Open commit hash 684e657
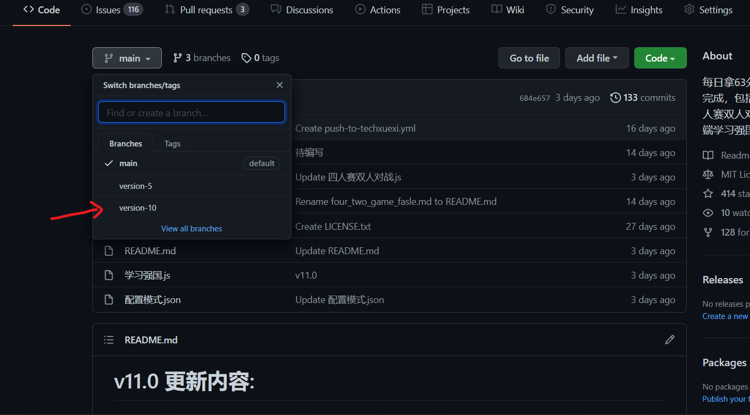Screen dimensions: 750x415 point(535,98)
